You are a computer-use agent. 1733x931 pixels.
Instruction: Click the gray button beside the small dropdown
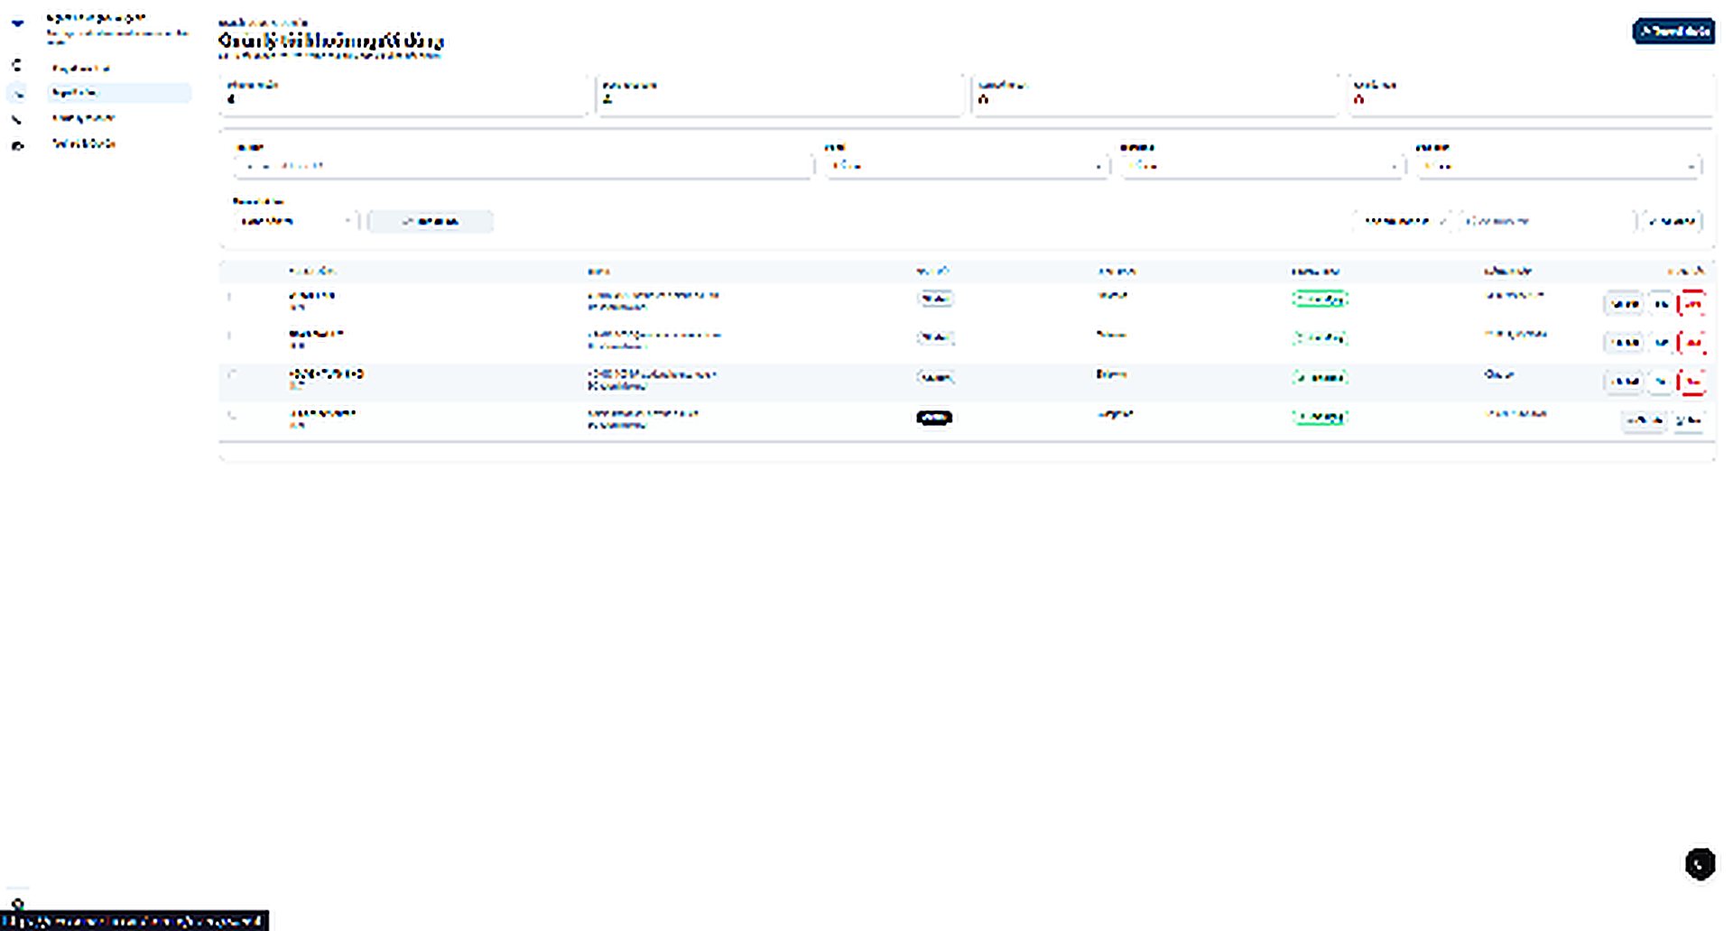431,221
